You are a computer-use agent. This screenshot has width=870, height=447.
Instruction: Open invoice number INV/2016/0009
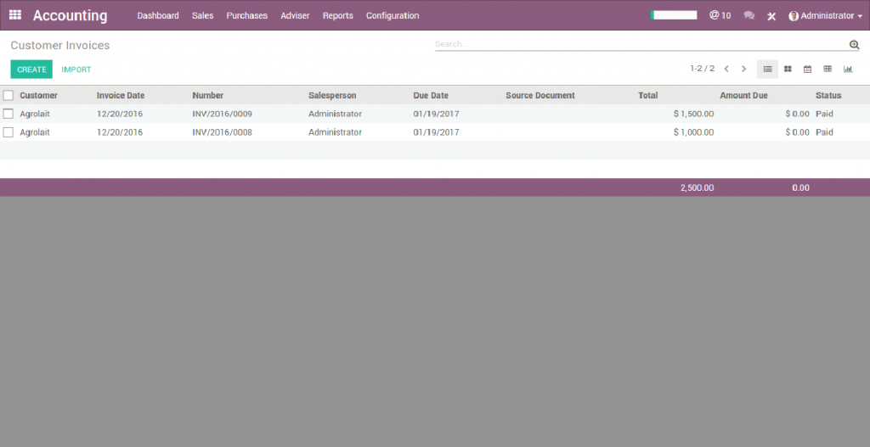[222, 114]
